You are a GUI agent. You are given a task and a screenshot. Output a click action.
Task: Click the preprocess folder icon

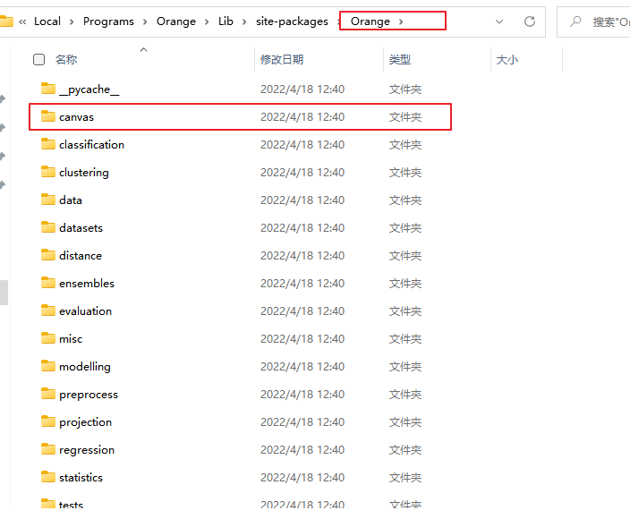[x=47, y=393]
